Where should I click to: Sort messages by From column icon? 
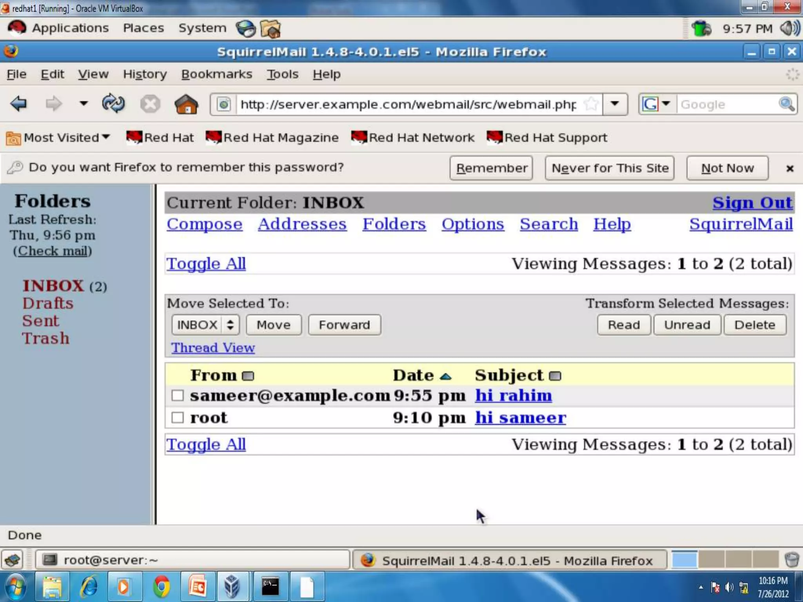click(x=248, y=376)
